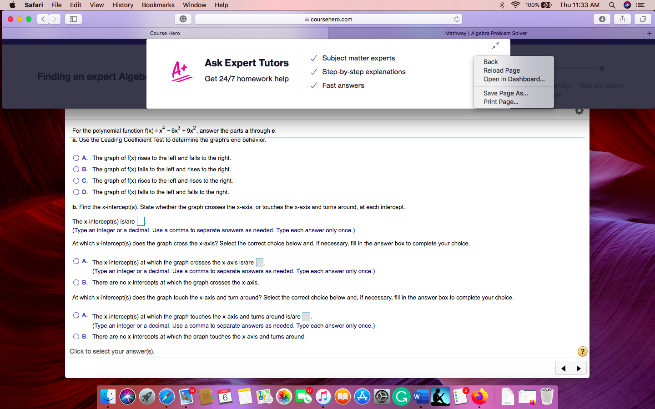
Task: Click the Safari back navigation arrow
Action: coord(43,19)
